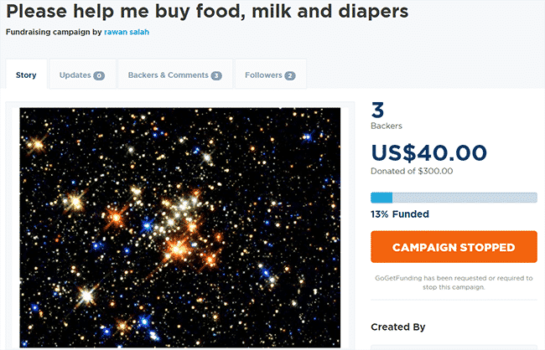Open Backers & Comments tab
The height and width of the screenshot is (350, 545).
[x=175, y=75]
